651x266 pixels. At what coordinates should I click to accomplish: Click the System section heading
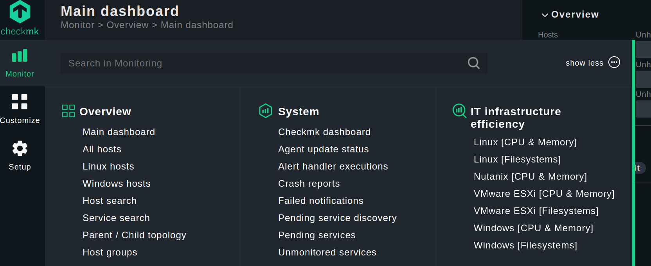[299, 112]
